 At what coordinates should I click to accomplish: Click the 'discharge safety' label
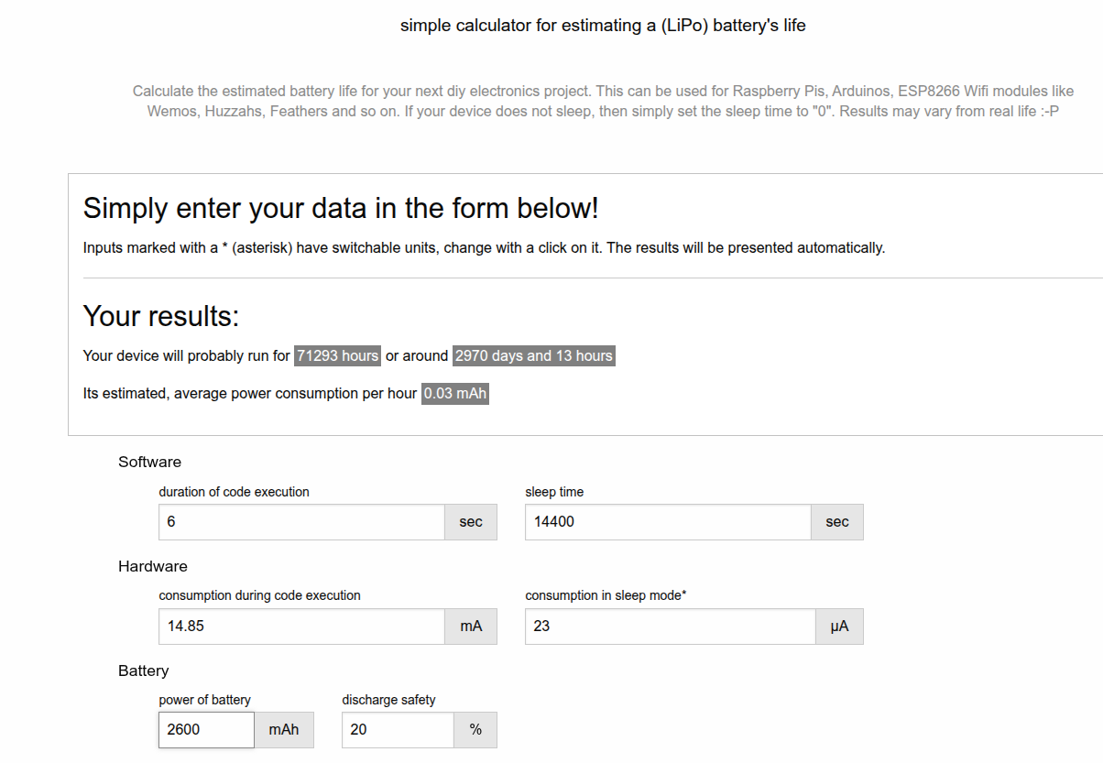pos(389,700)
